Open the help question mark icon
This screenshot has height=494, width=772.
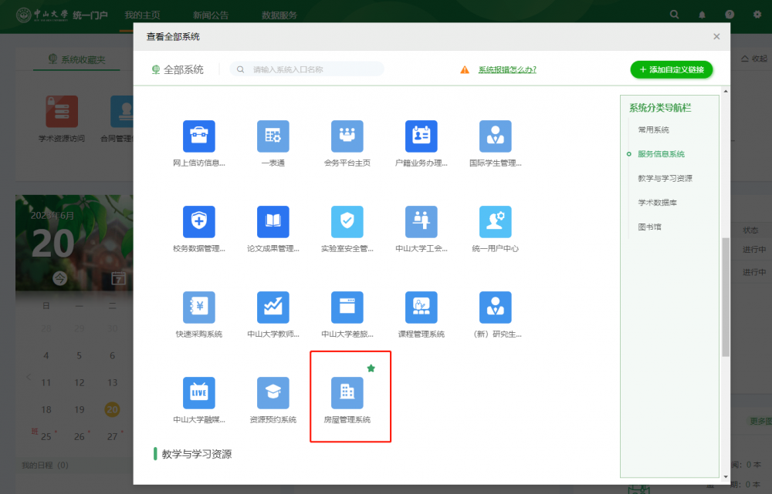point(730,15)
